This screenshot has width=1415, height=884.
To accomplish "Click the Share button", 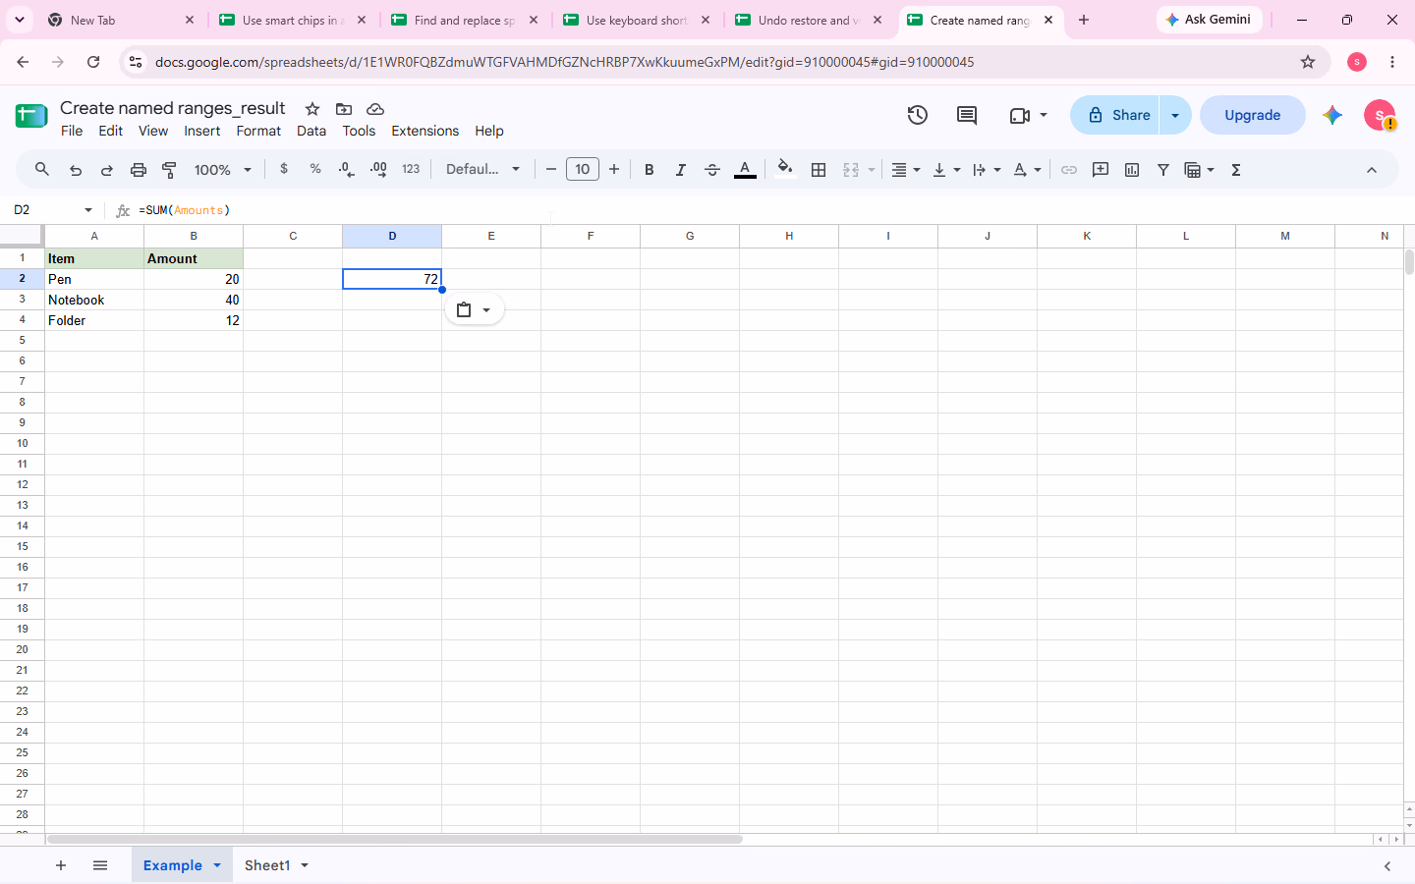I will coord(1115,115).
